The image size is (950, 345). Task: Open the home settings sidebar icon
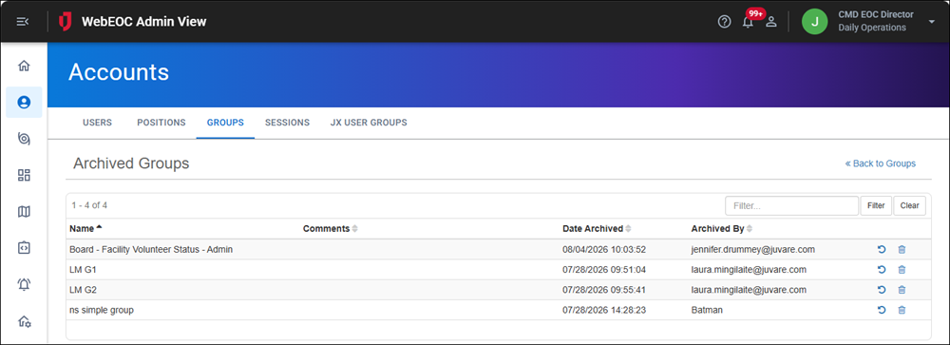click(x=24, y=320)
